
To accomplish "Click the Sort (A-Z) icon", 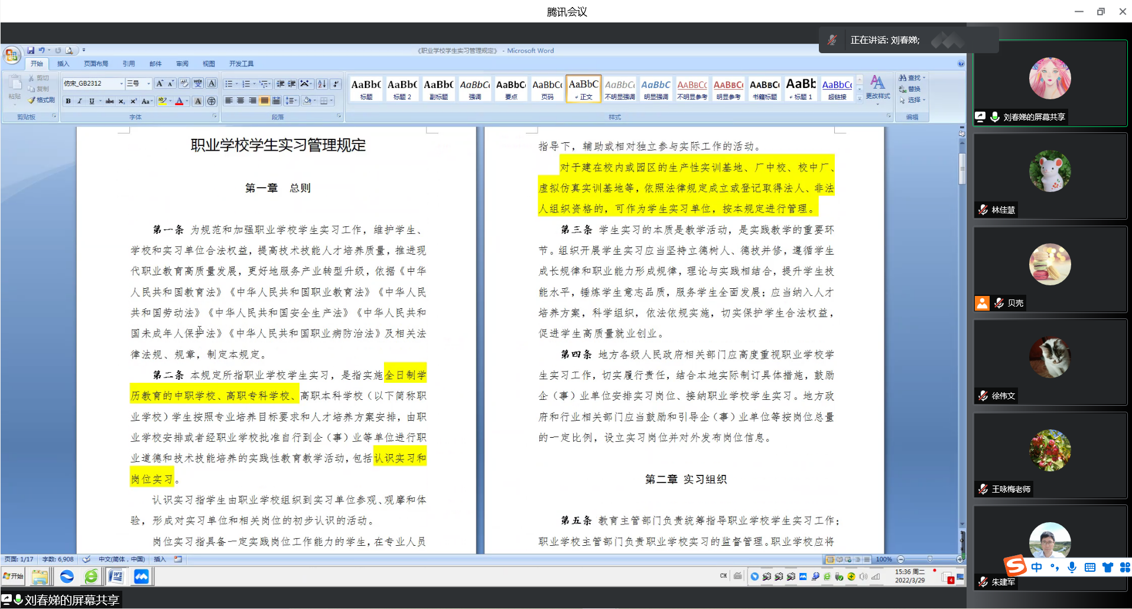I will (x=321, y=84).
